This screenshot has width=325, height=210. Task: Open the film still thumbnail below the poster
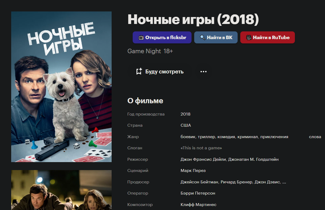61,190
